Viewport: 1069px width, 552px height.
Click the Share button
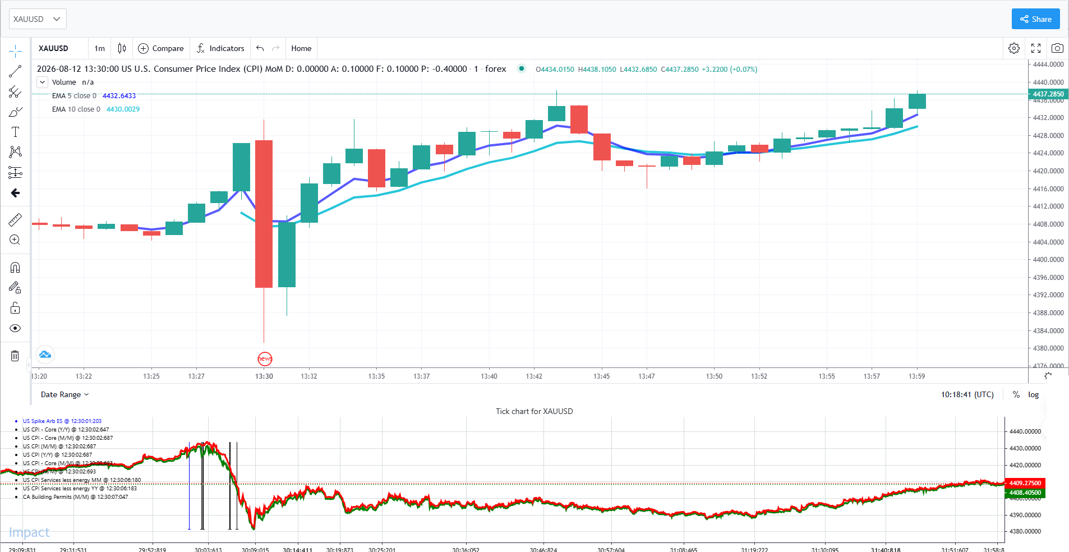click(1035, 19)
